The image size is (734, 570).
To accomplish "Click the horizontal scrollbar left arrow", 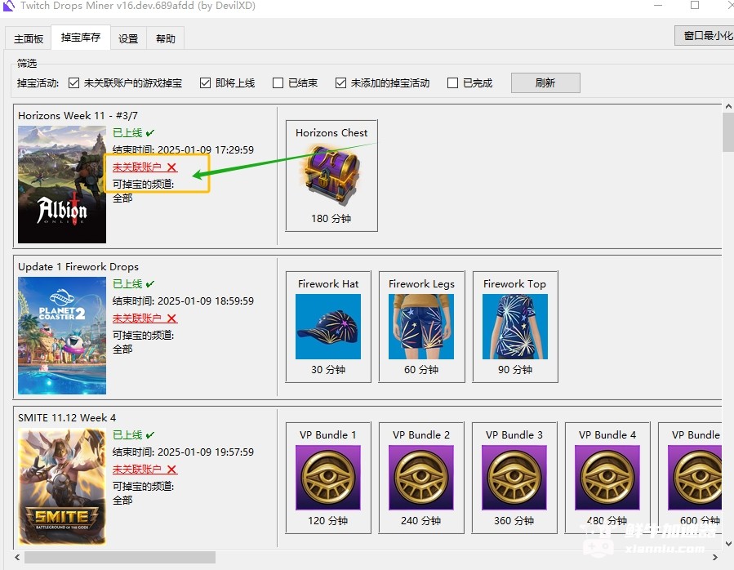I will click(17, 558).
